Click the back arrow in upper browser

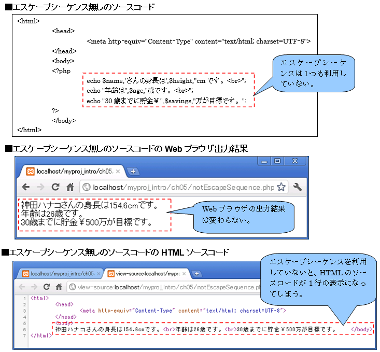26,187
